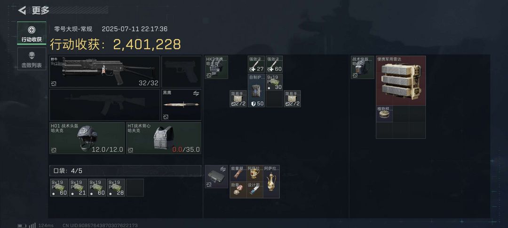Select the 9x19 ammo stack of 21
Screen dimensions: 508x228
(78, 188)
